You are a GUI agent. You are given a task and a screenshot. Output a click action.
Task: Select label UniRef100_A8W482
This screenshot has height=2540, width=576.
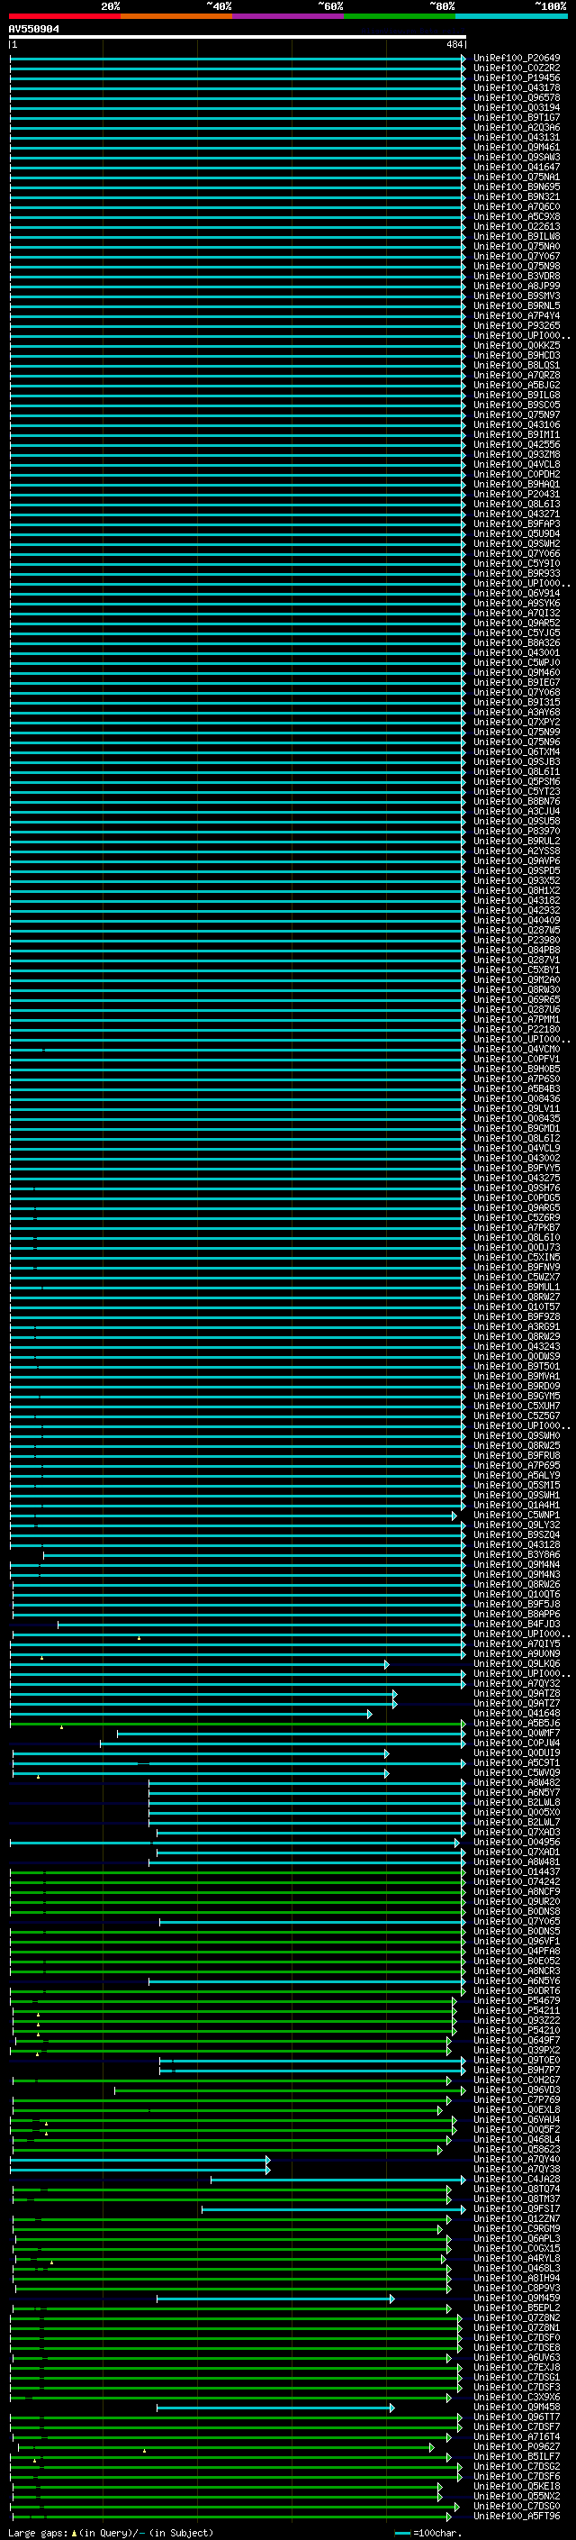tap(516, 1783)
